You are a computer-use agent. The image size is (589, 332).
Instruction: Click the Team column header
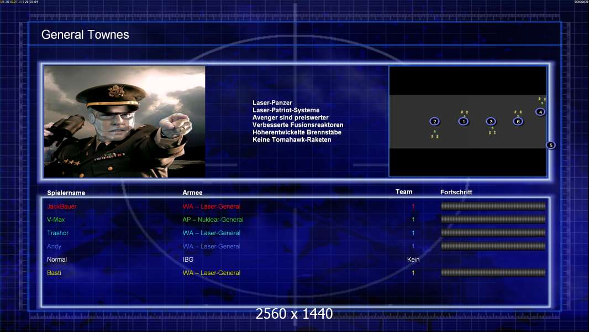404,192
